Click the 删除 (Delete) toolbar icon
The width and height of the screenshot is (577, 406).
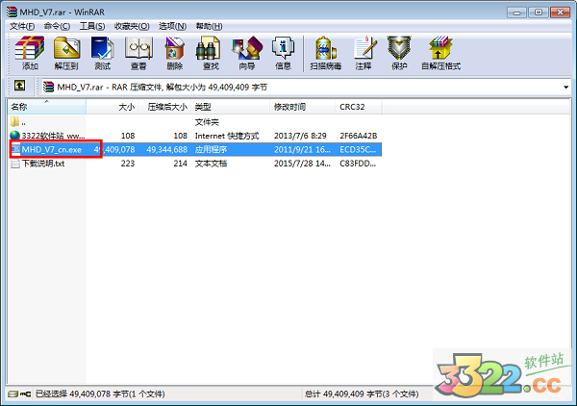tap(175, 47)
